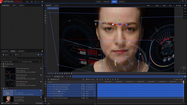The width and height of the screenshot is (187, 105).
Task: Switch to the Effects panel tab
Action: 5,51
